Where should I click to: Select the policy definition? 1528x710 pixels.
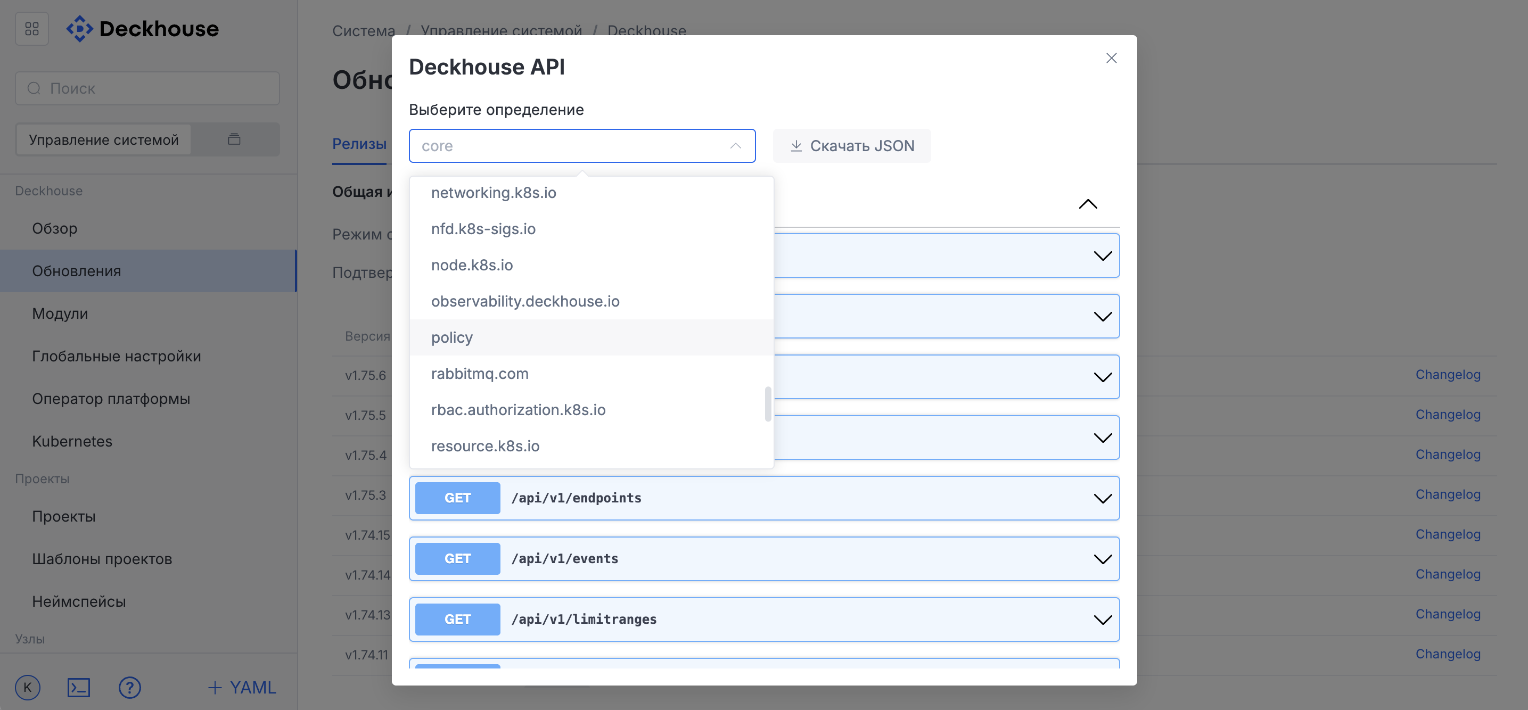(x=592, y=337)
